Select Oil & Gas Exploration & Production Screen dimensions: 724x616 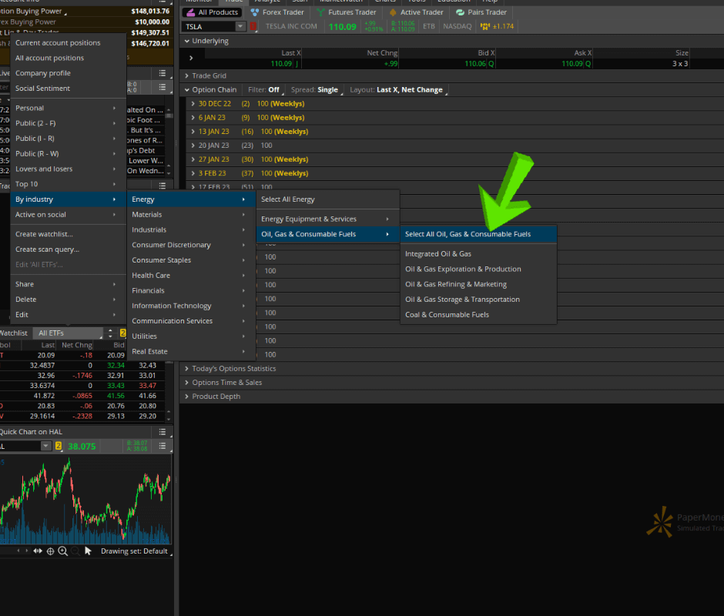click(478, 269)
